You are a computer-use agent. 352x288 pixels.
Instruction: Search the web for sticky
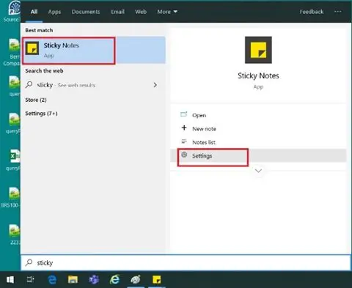(94, 85)
